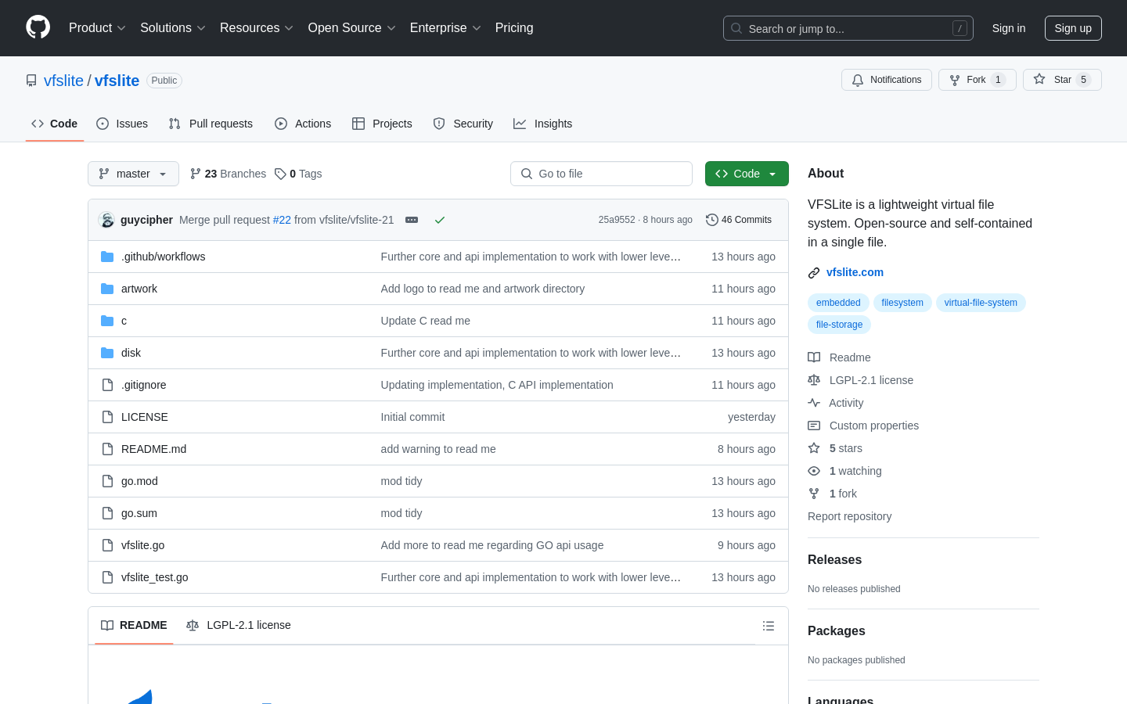Open the Pull requests tab
The image size is (1127, 704).
click(x=211, y=124)
